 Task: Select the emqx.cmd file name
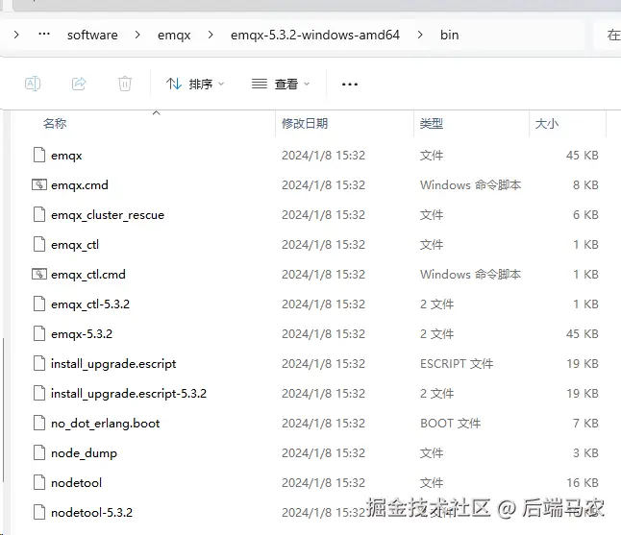[x=80, y=185]
